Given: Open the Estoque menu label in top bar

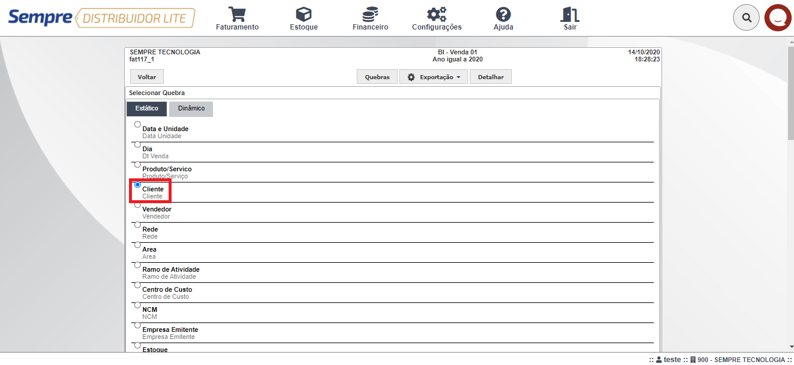Looking at the screenshot, I should pos(304,27).
